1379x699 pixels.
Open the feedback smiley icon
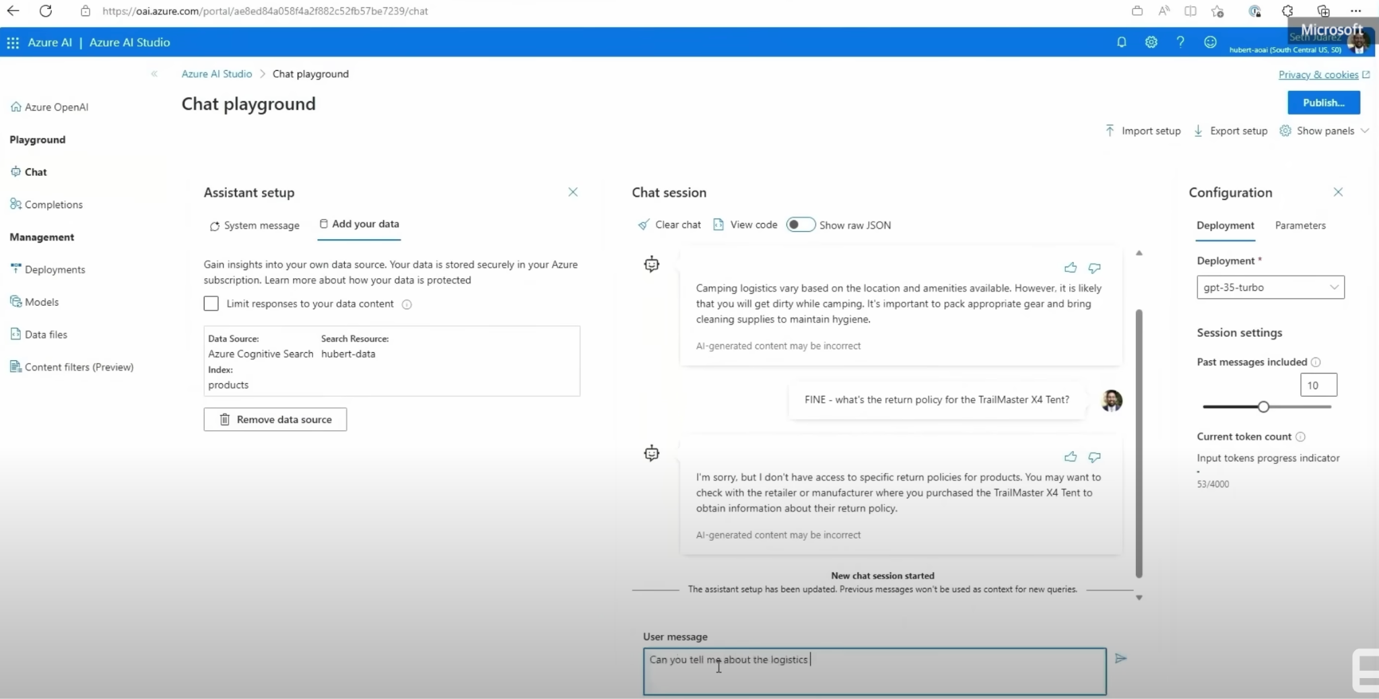tap(1210, 42)
